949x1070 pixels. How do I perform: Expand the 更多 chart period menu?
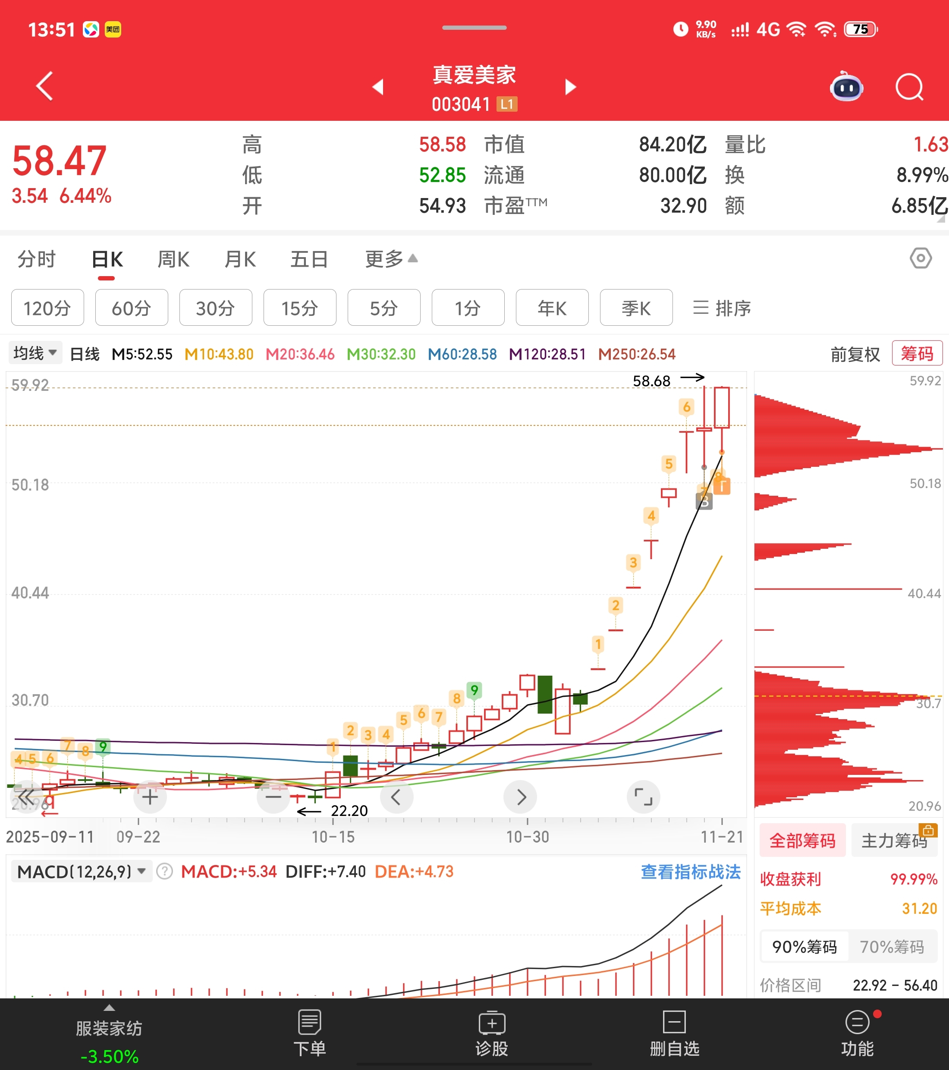coord(391,259)
